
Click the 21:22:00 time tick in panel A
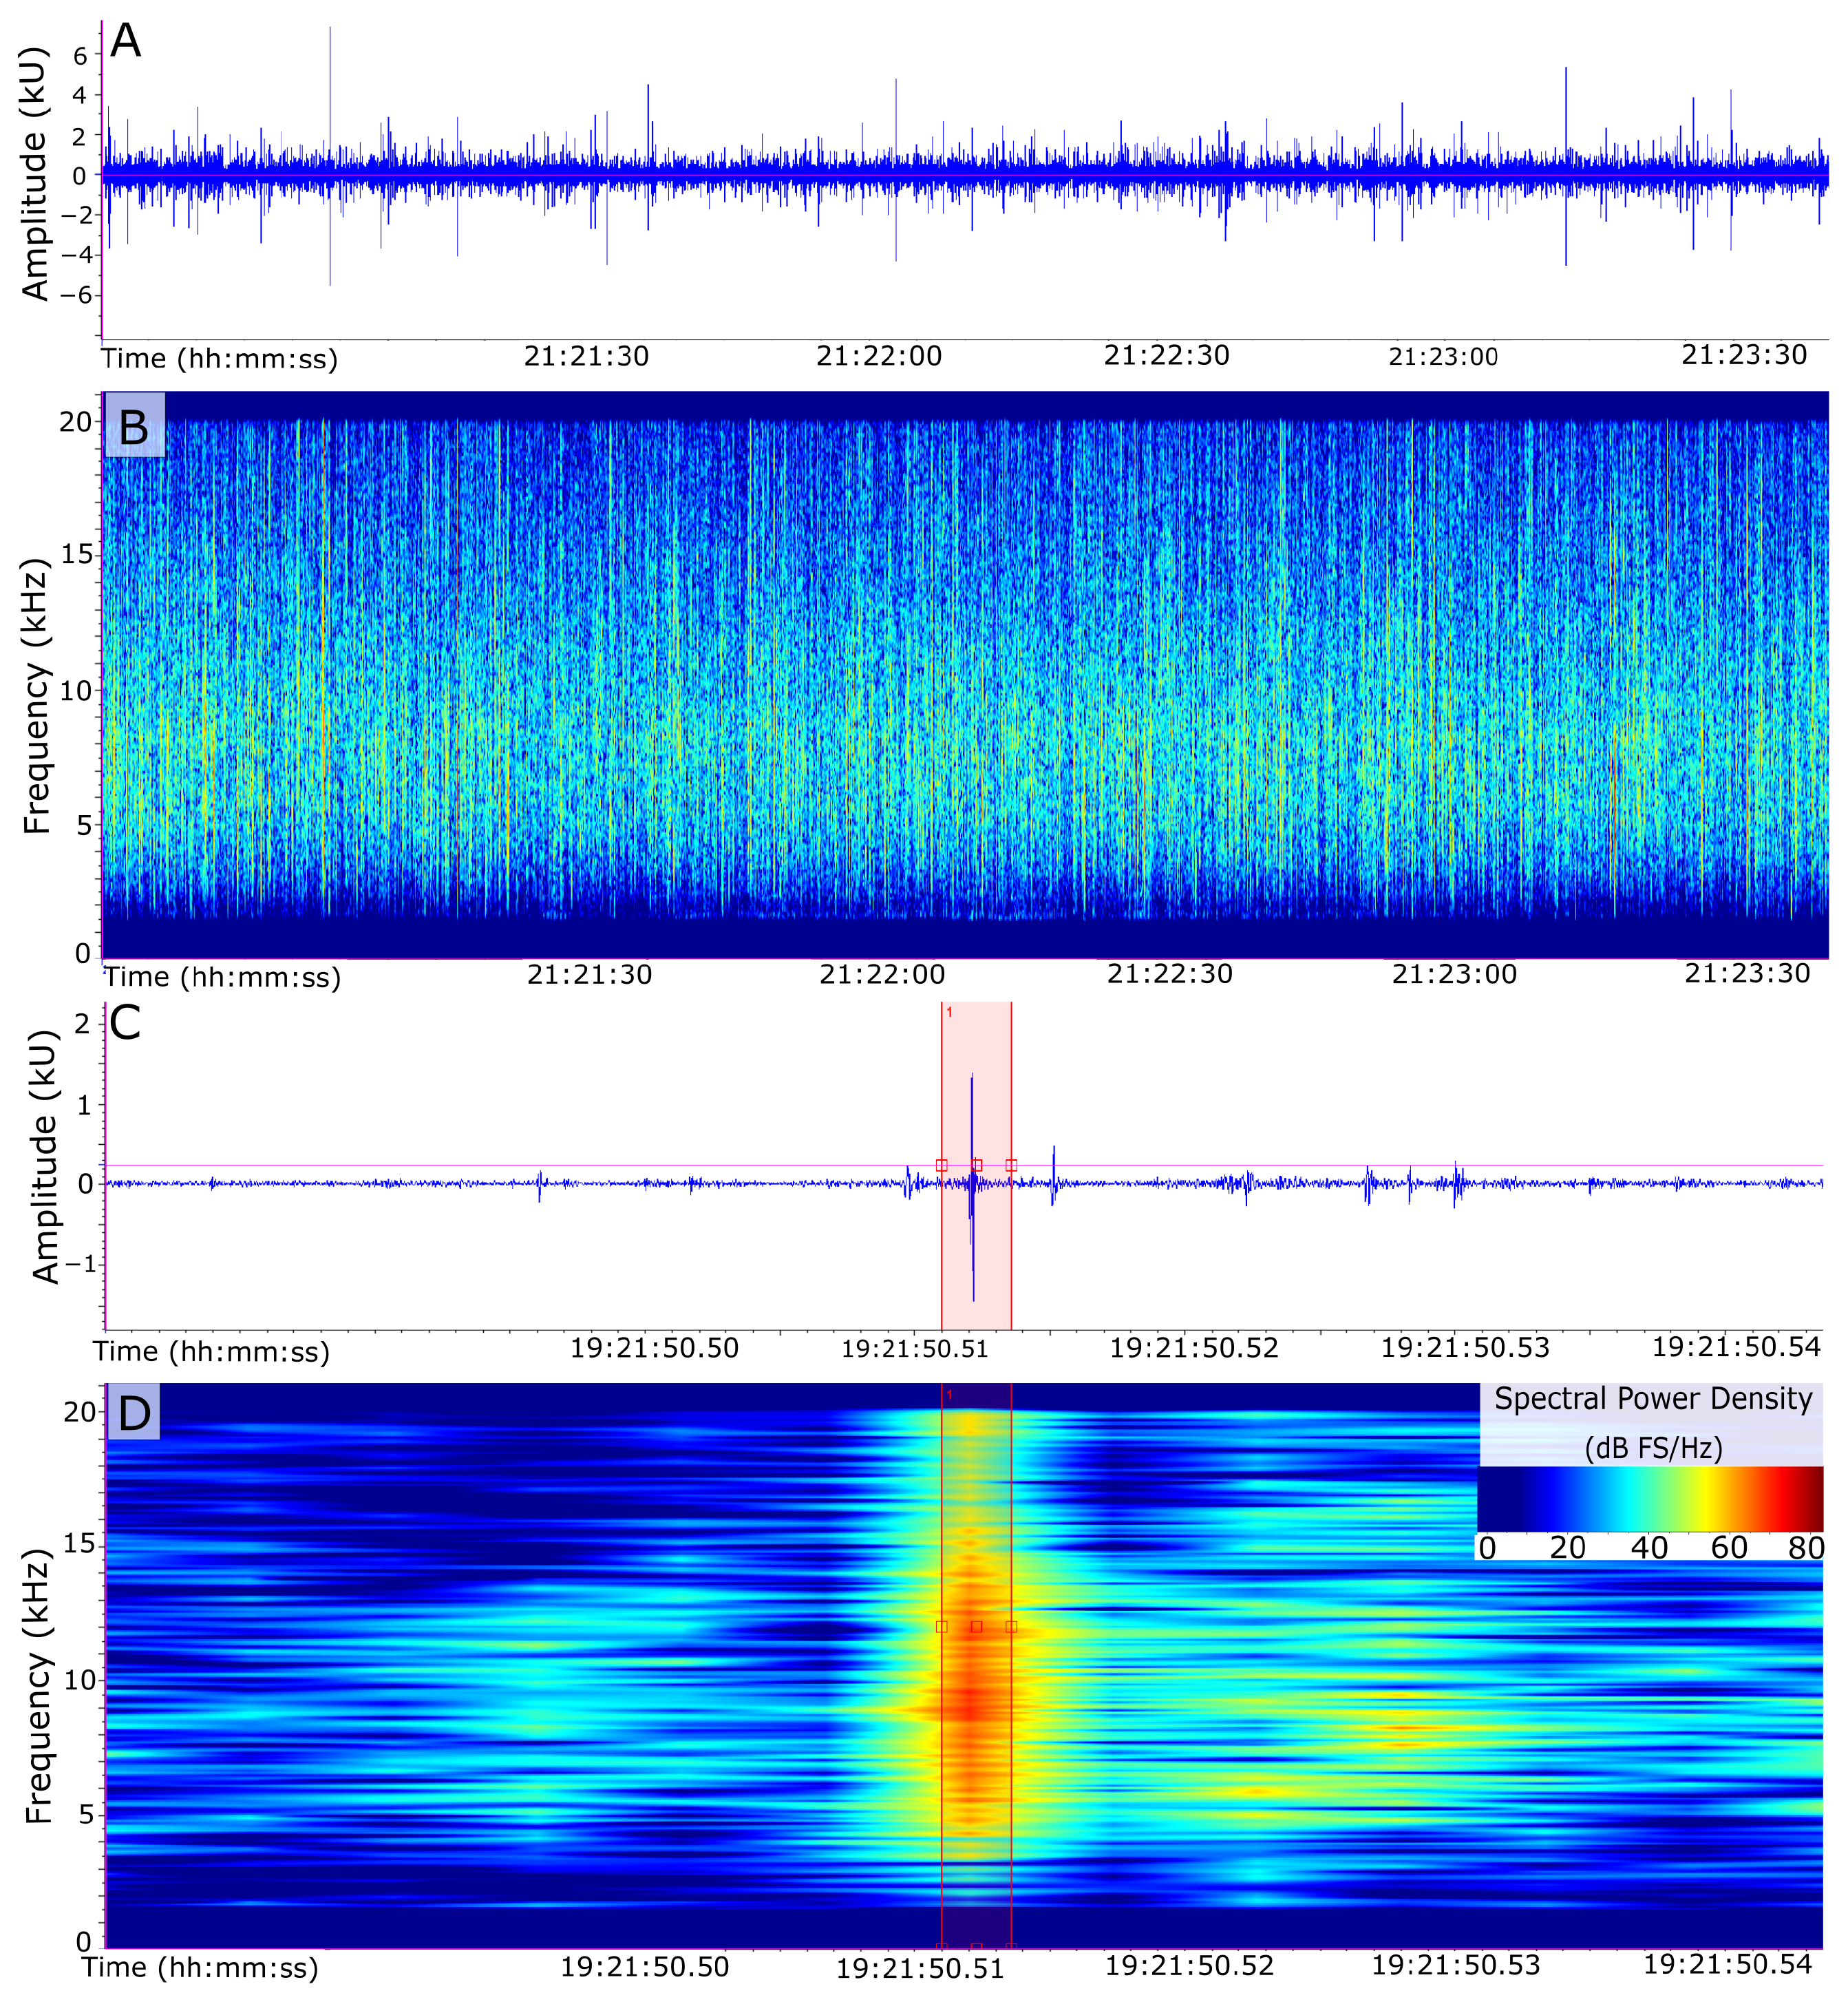(879, 356)
